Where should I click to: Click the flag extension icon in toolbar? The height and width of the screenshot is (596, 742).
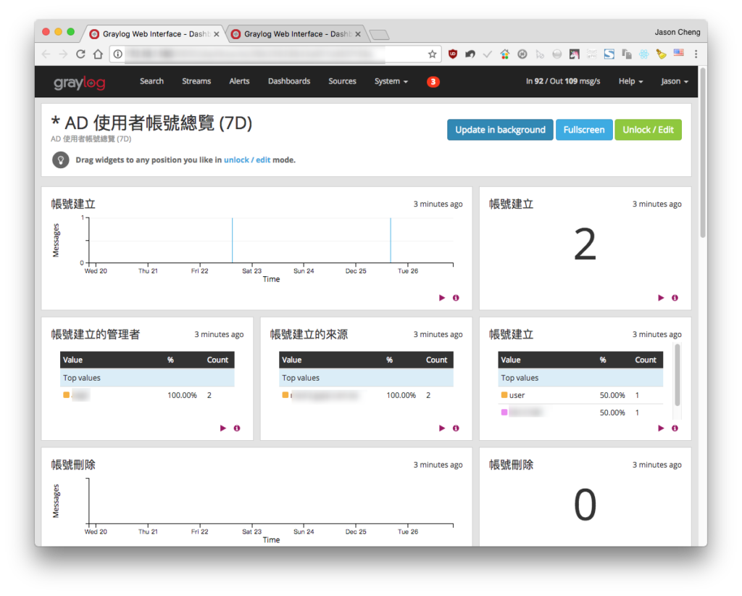[x=678, y=54]
